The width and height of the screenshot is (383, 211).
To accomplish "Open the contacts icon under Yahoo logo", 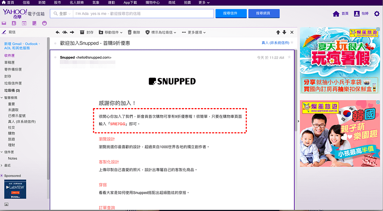I will pos(14,23).
